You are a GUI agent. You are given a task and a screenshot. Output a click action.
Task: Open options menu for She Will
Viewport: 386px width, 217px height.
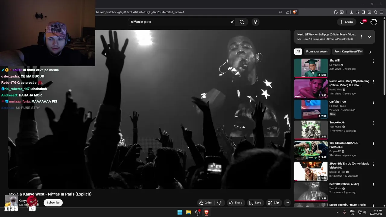[373, 61]
